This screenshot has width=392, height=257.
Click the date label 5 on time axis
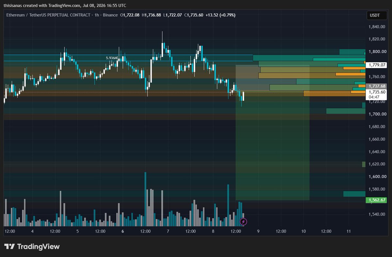click(x=77, y=231)
